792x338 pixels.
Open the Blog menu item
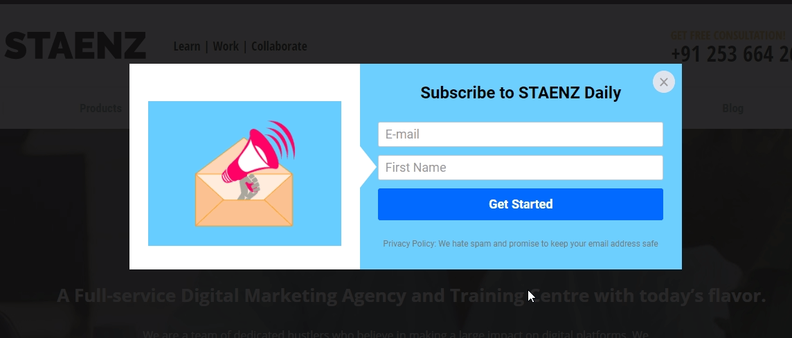pyautogui.click(x=732, y=108)
